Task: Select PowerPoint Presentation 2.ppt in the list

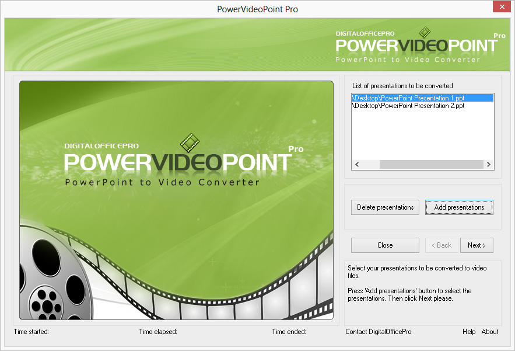Action: [x=408, y=106]
